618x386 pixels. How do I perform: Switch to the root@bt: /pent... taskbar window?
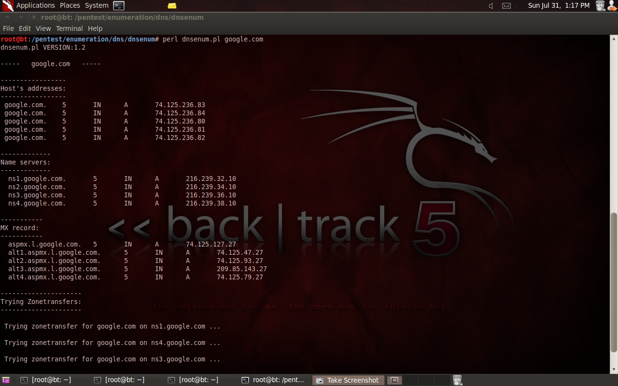(x=274, y=380)
